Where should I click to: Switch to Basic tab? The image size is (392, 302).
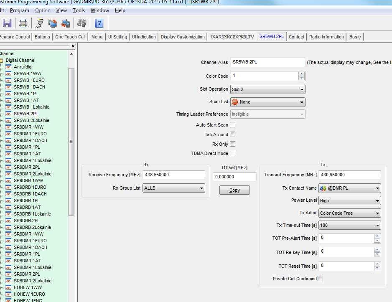click(x=355, y=37)
